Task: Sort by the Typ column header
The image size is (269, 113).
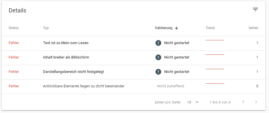Action: tap(46, 28)
